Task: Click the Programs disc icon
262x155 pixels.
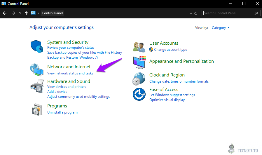Action: 37,109
